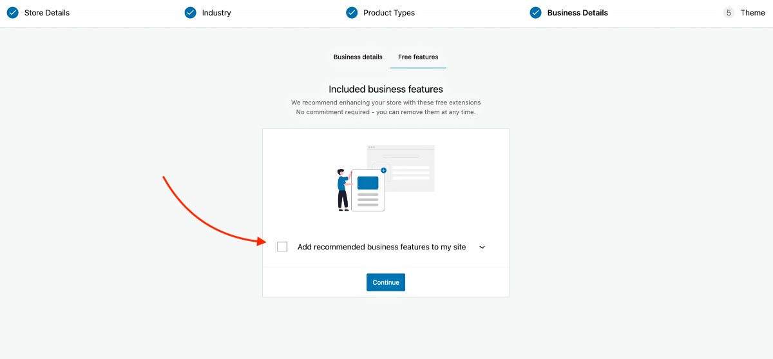Screen dimensions: 773x359
Task: Click the Product Types checkmark icon
Action: (352, 12)
